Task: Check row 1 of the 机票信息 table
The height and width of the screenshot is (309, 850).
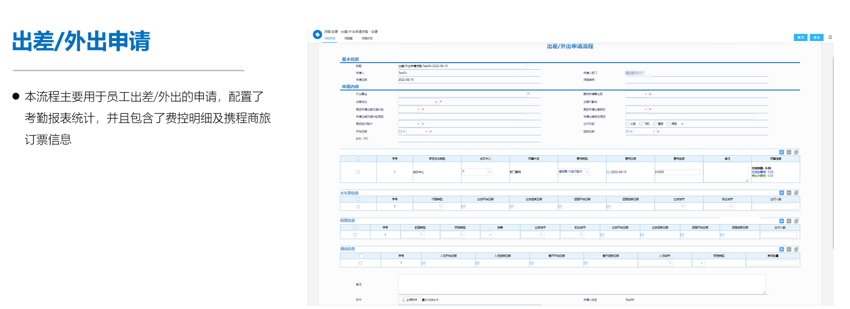Action: [x=355, y=235]
